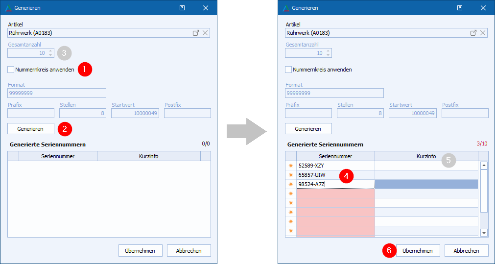Open article link icon in left Artikel field
Viewport: 496px width, 264px height.
click(x=195, y=33)
